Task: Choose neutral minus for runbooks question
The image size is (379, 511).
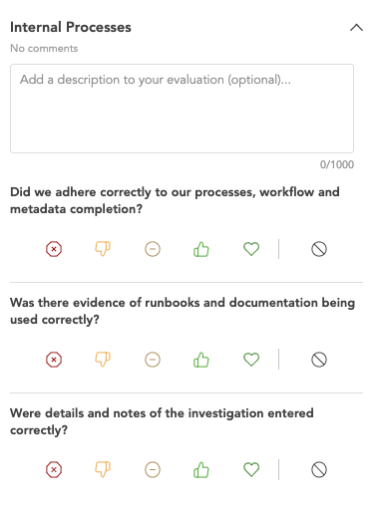Action: click(x=153, y=360)
